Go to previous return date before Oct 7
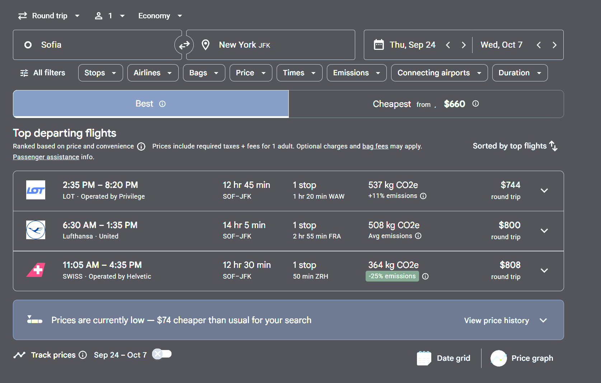 [539, 45]
